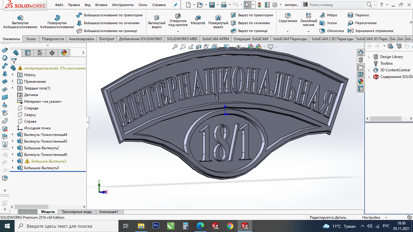The height and width of the screenshot is (232, 413).
Task: Click the Fillet (Скругление) tool icon
Action: 288,16
